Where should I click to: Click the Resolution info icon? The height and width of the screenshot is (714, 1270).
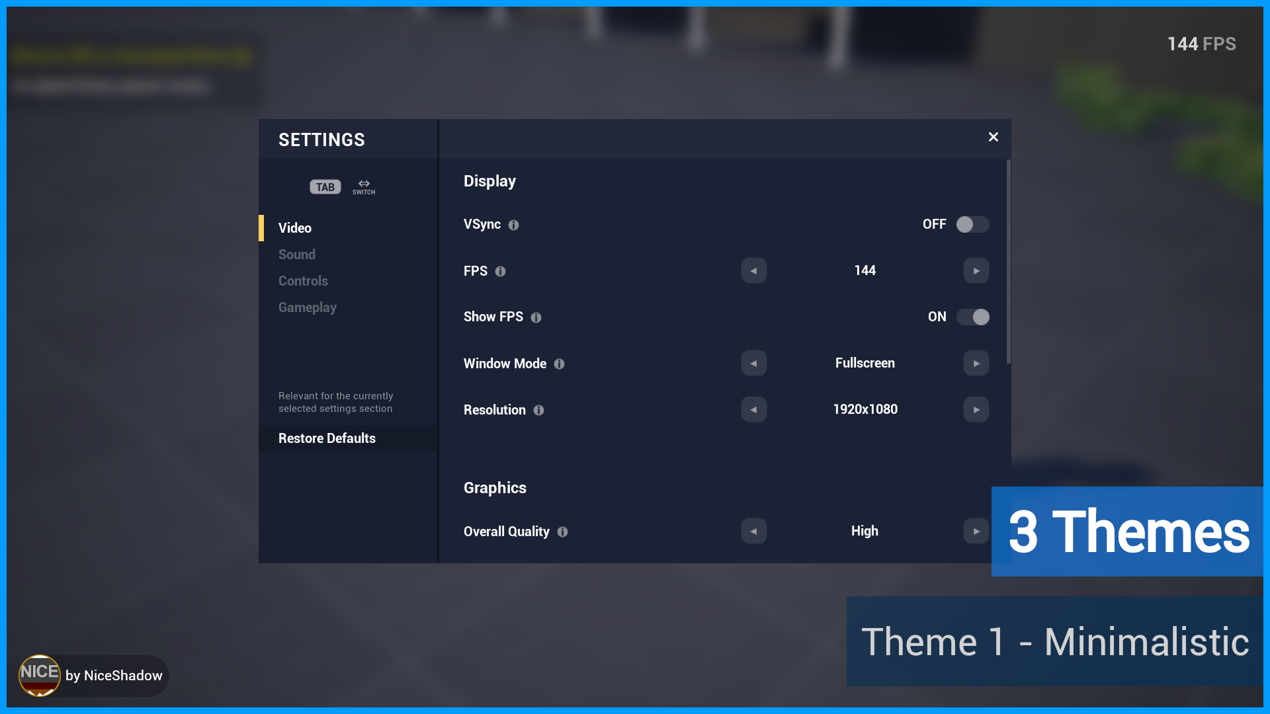(540, 410)
